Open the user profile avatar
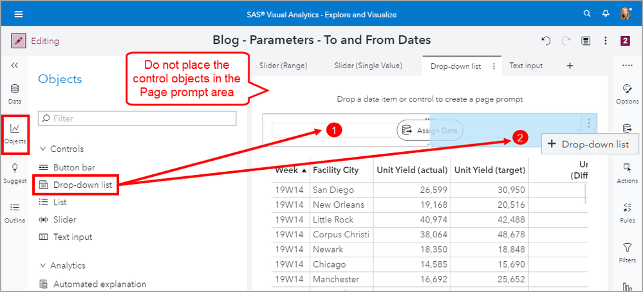This screenshot has height=292, width=643. [x=624, y=14]
